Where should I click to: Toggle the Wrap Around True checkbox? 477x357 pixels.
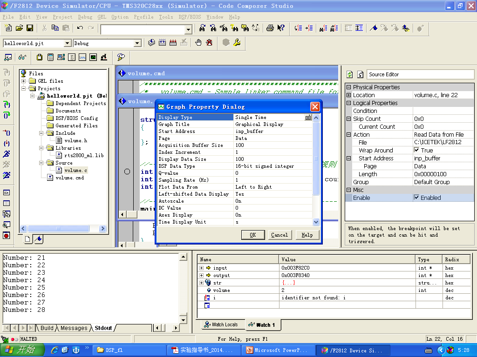point(416,150)
